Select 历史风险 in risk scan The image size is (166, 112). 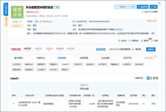coord(49,49)
